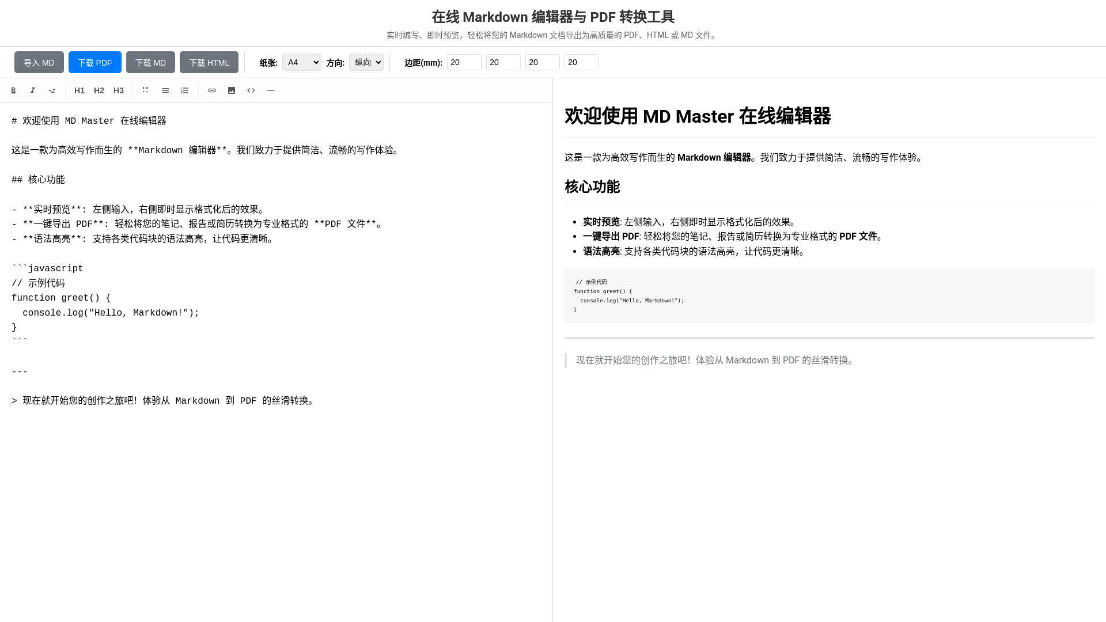Focus the second 边距 margin field

[503, 62]
